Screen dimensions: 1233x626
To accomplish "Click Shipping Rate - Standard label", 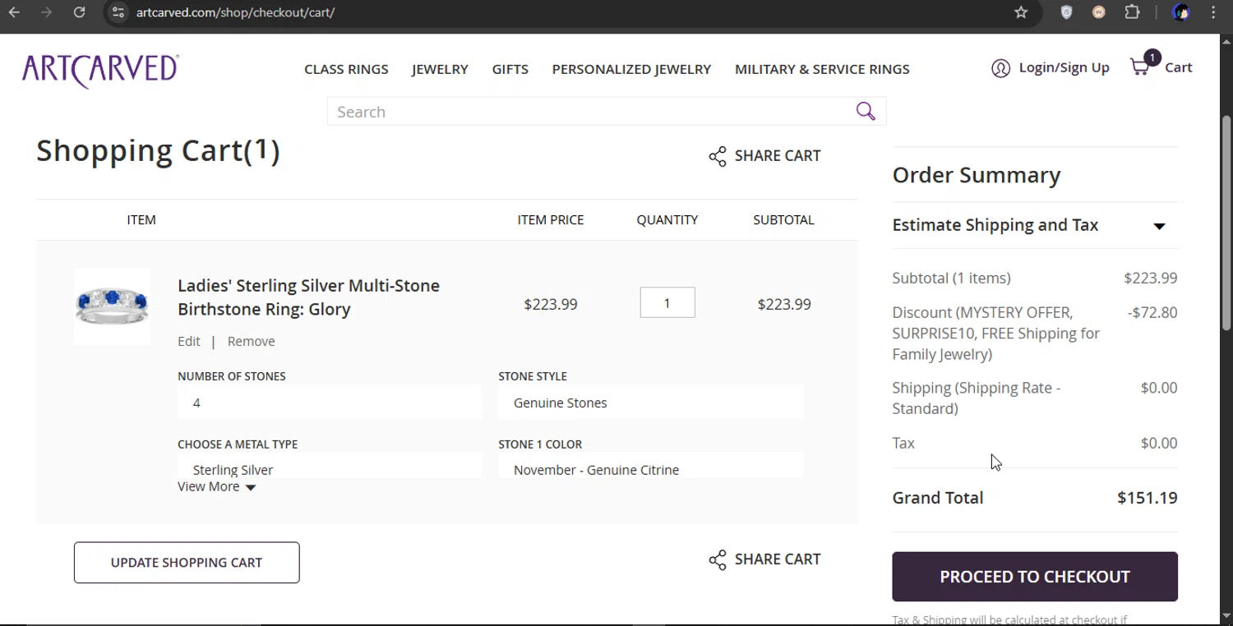I will [x=977, y=398].
